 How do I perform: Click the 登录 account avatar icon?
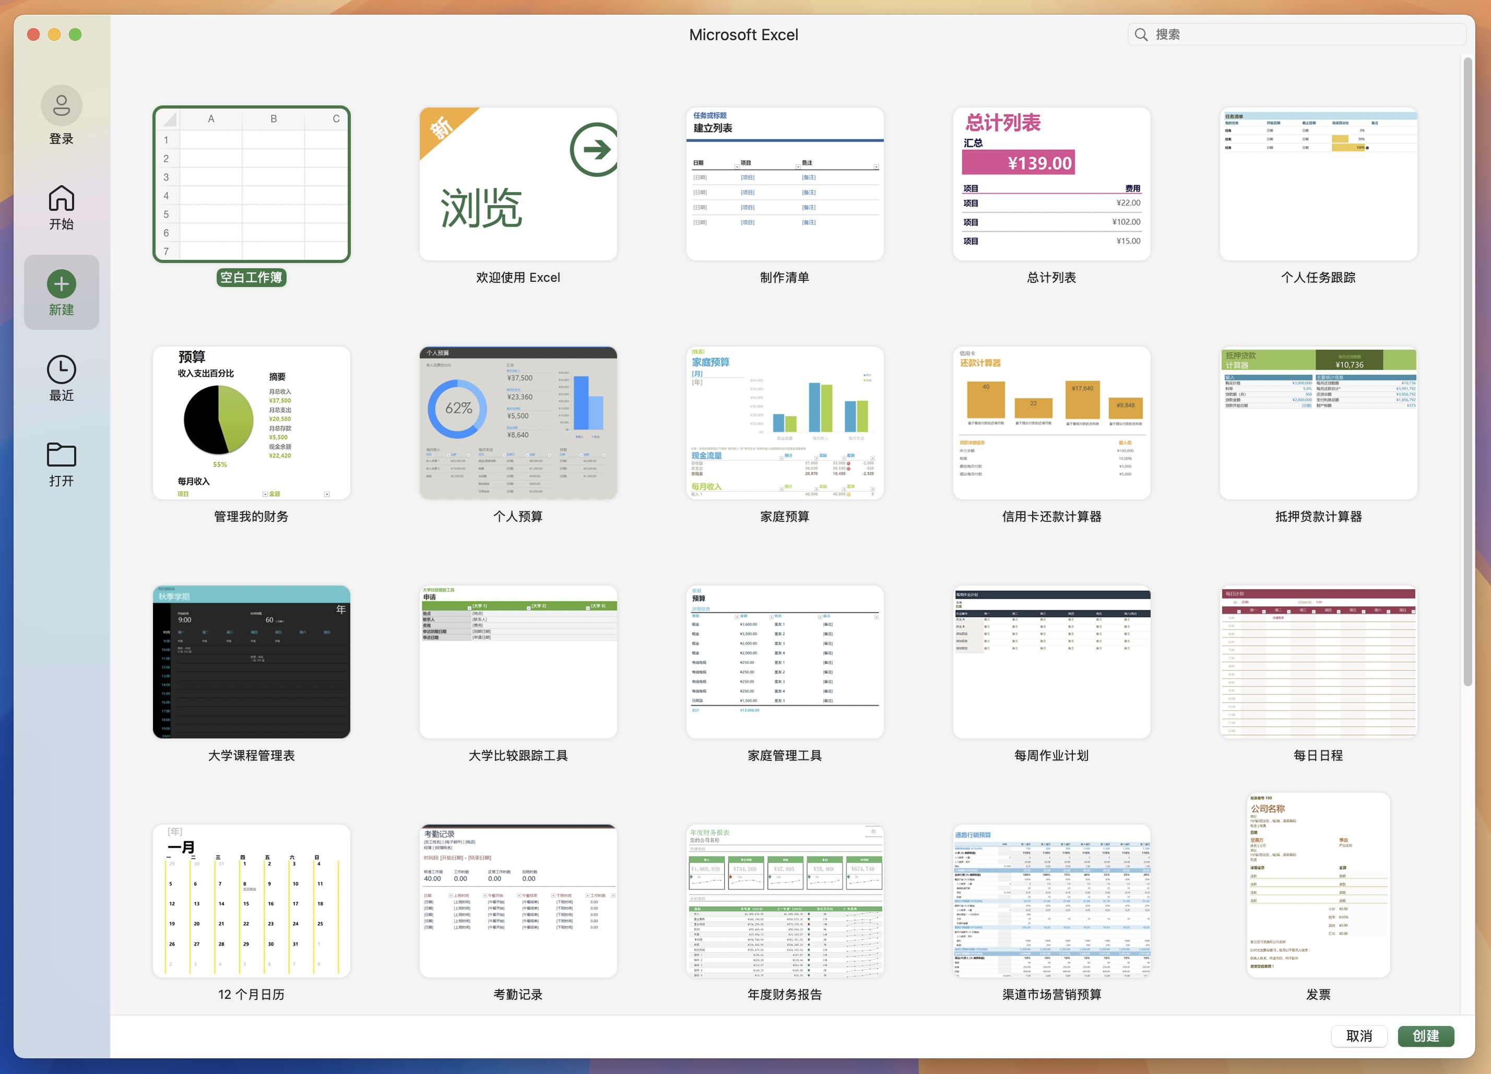click(61, 105)
